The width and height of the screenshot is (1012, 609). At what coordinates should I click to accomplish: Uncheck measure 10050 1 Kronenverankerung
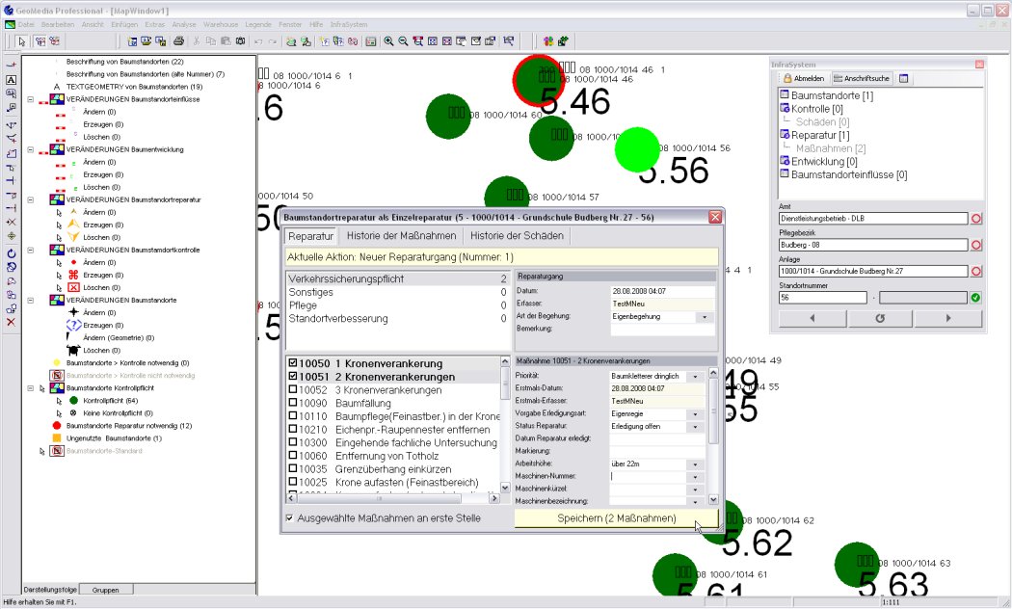point(292,364)
